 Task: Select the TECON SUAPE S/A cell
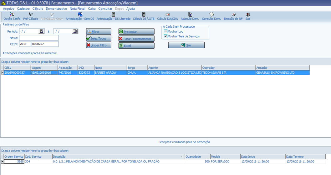coord(229,72)
